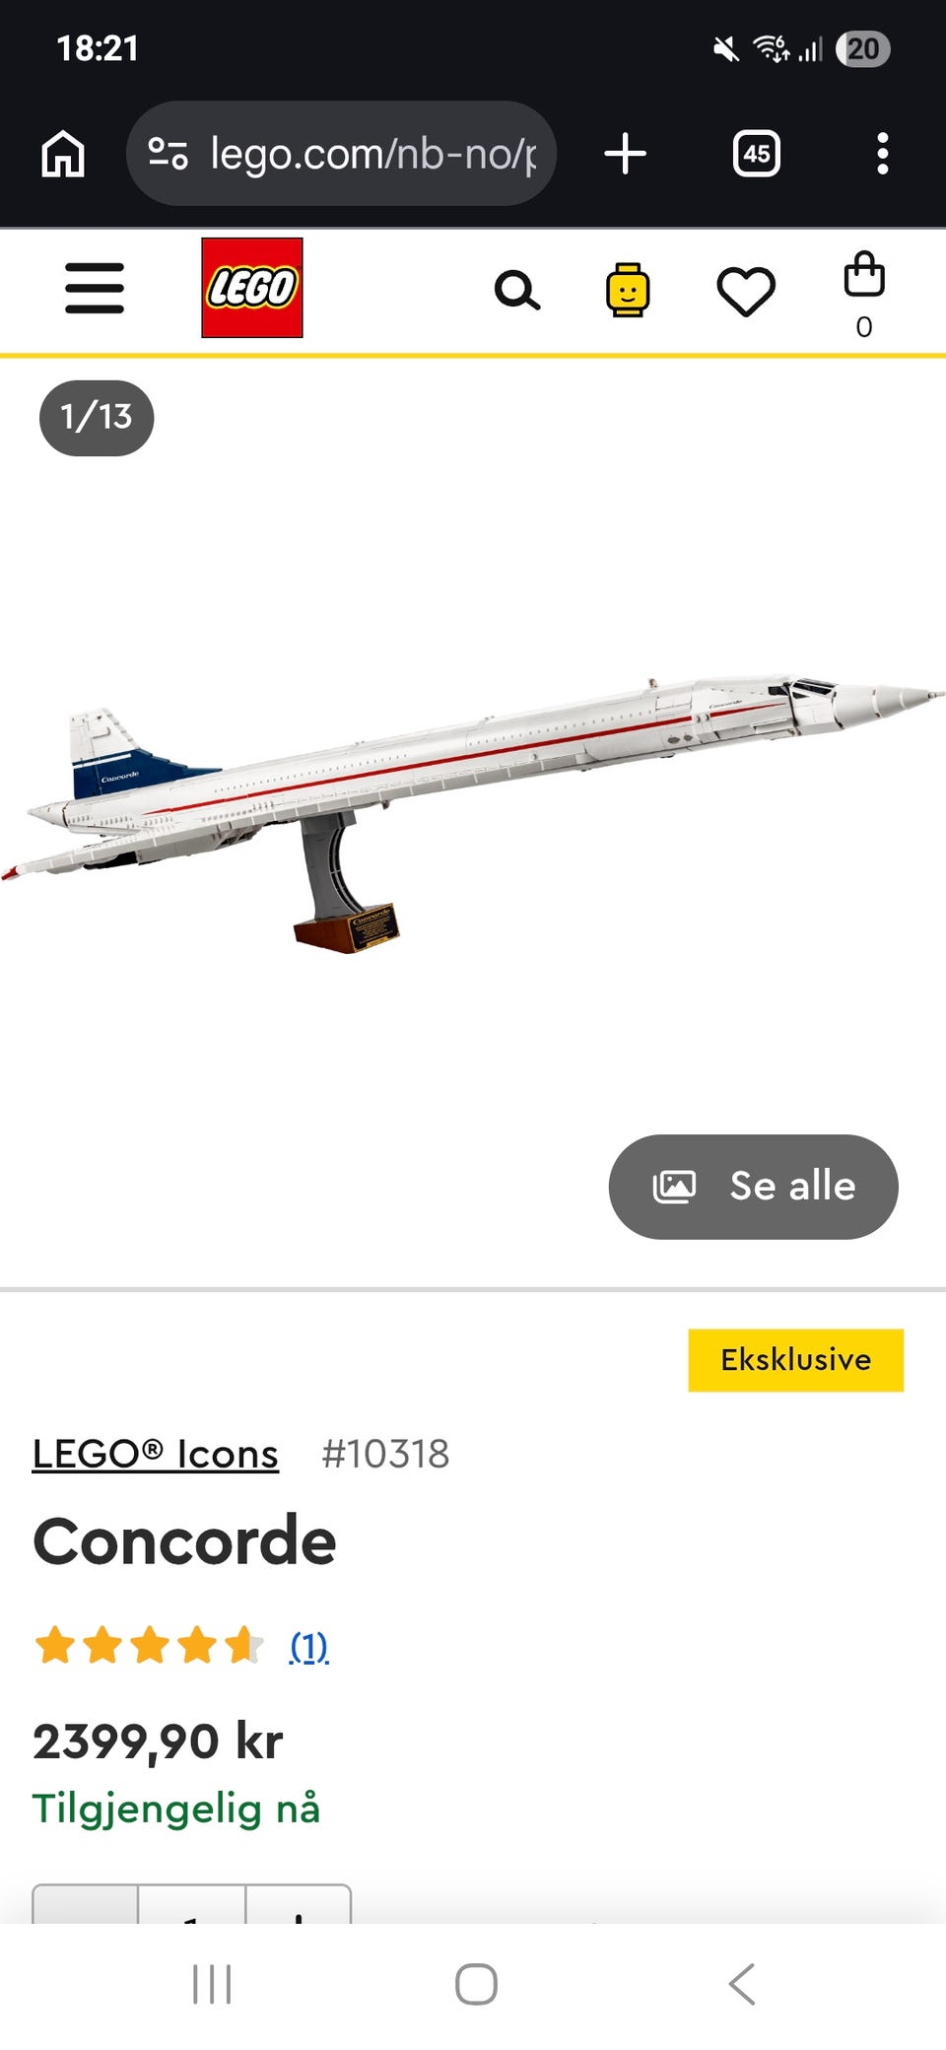The width and height of the screenshot is (946, 2050).
Task: Open the wishlist heart icon
Action: [746, 292]
